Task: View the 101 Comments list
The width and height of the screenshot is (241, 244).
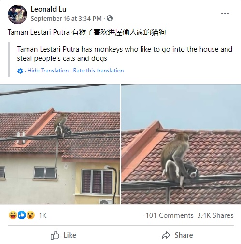Action: pos(170,215)
